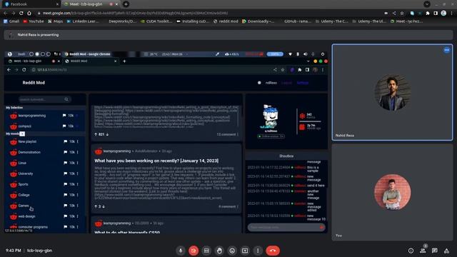Open the options menu for College row
Viewport: 457px width, 257px height.
(x=78, y=195)
